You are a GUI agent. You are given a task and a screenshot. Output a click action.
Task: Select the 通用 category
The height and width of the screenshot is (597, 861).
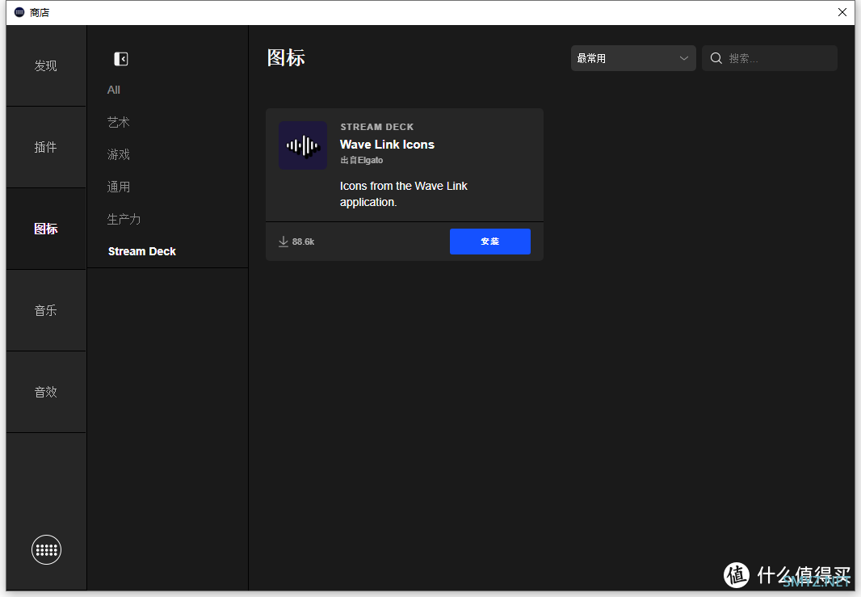tap(119, 187)
